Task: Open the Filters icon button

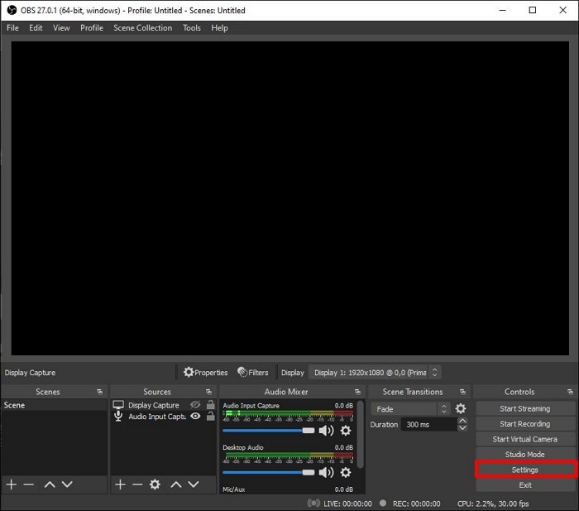Action: pyautogui.click(x=253, y=372)
